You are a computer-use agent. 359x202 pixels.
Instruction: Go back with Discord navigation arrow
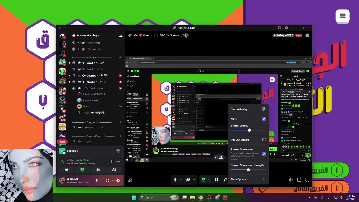[60, 28]
